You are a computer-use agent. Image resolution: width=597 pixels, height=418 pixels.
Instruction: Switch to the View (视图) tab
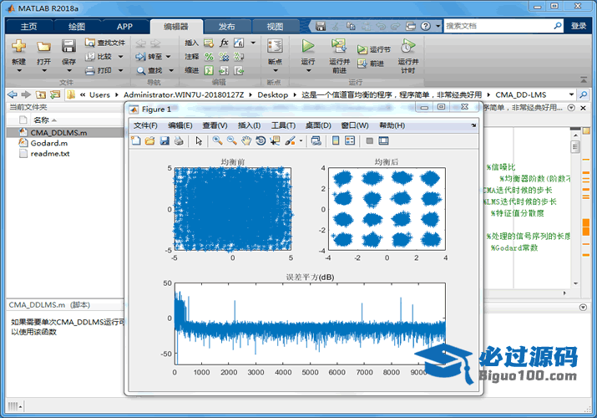[275, 27]
